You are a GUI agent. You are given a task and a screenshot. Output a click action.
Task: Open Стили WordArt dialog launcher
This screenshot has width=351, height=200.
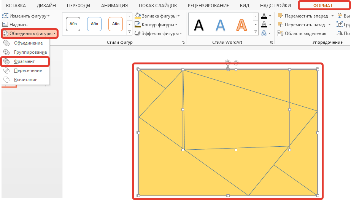pyautogui.click(x=272, y=42)
